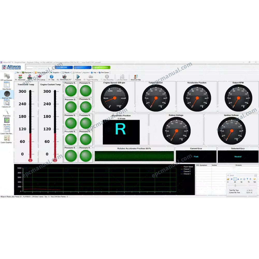Click the Turbine Speed gauge
Image resolution: width=259 pixels, height=259 pixels.
click(x=156, y=98)
